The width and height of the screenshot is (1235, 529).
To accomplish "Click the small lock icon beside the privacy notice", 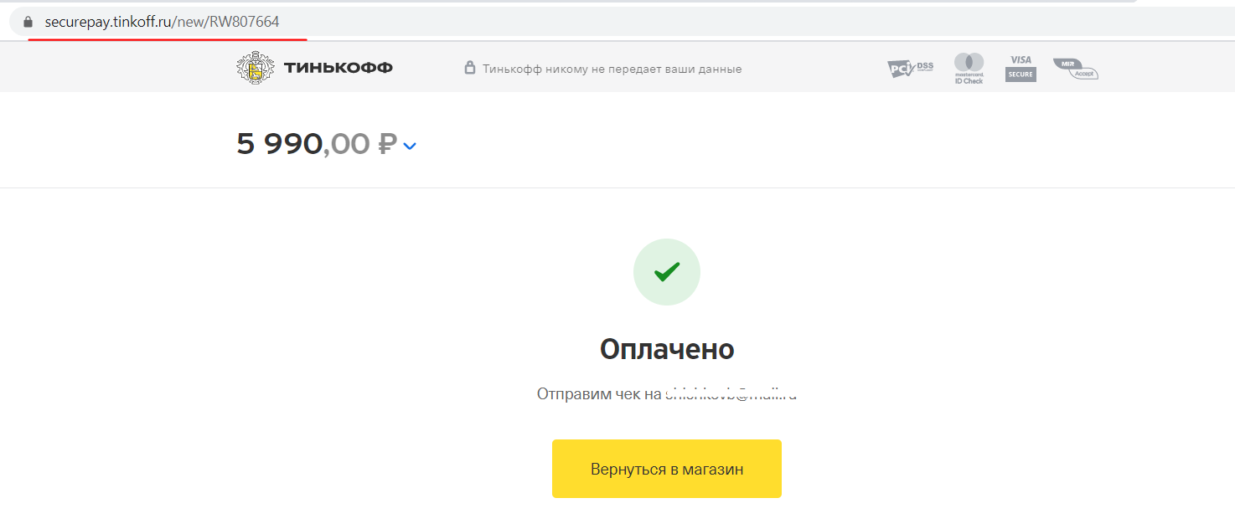I will (470, 68).
